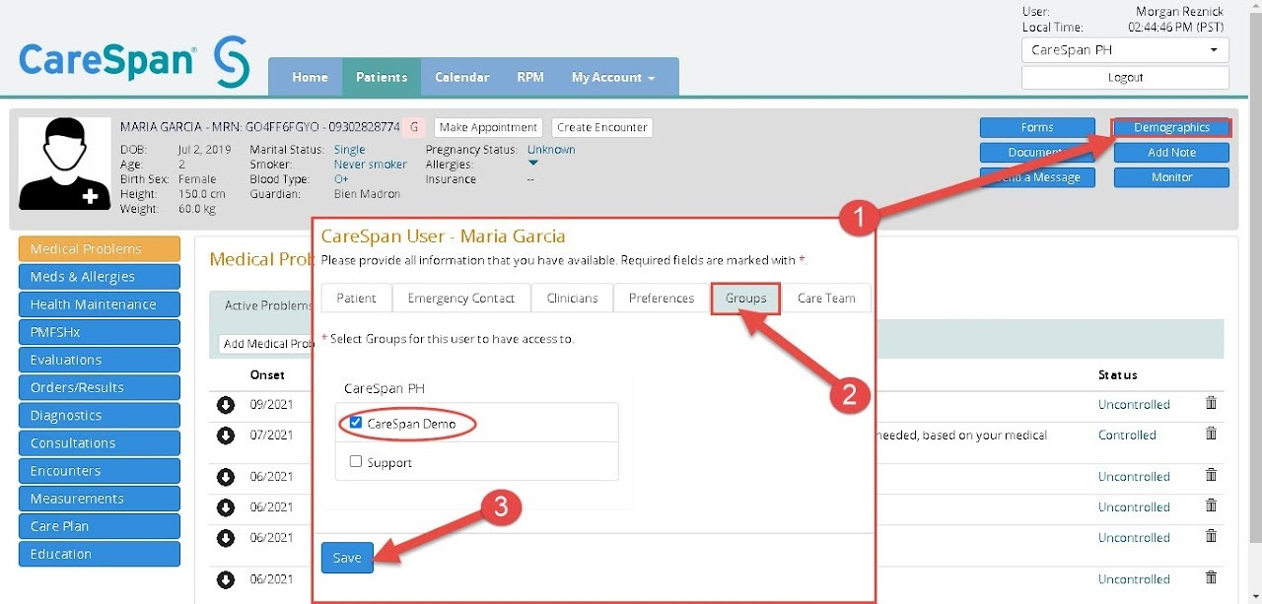
Task: Click the Monitor button
Action: 1171,177
